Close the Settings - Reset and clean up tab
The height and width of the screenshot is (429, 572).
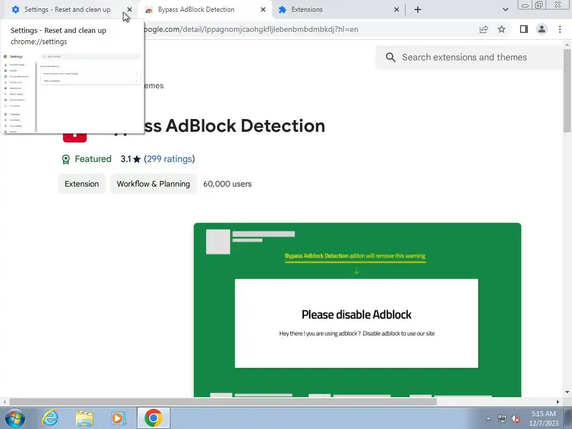click(130, 9)
